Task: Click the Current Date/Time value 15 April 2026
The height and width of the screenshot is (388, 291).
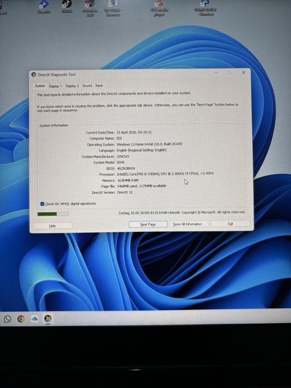Action: pyautogui.click(x=134, y=132)
